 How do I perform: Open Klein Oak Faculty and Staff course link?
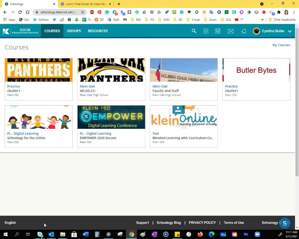(160, 86)
